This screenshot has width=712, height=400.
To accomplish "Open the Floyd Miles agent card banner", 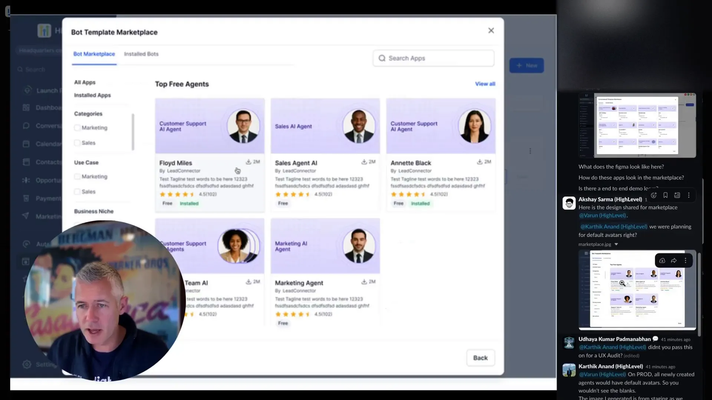I will click(210, 126).
